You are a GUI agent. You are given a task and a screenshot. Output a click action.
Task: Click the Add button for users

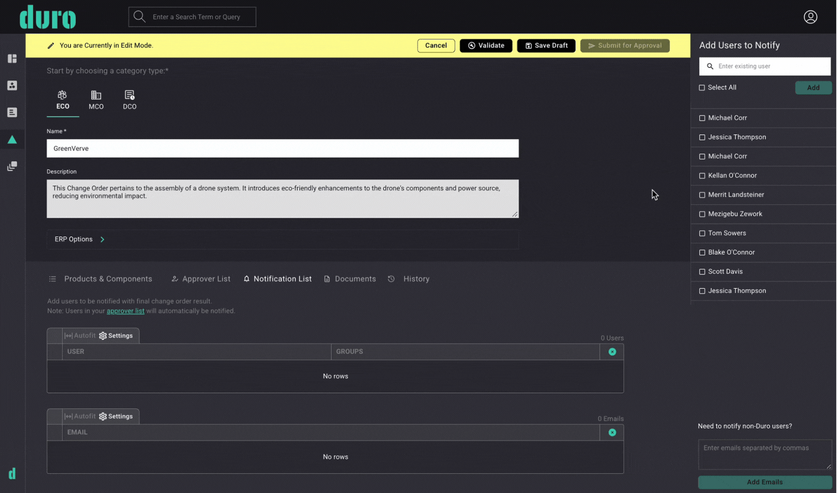pyautogui.click(x=814, y=88)
